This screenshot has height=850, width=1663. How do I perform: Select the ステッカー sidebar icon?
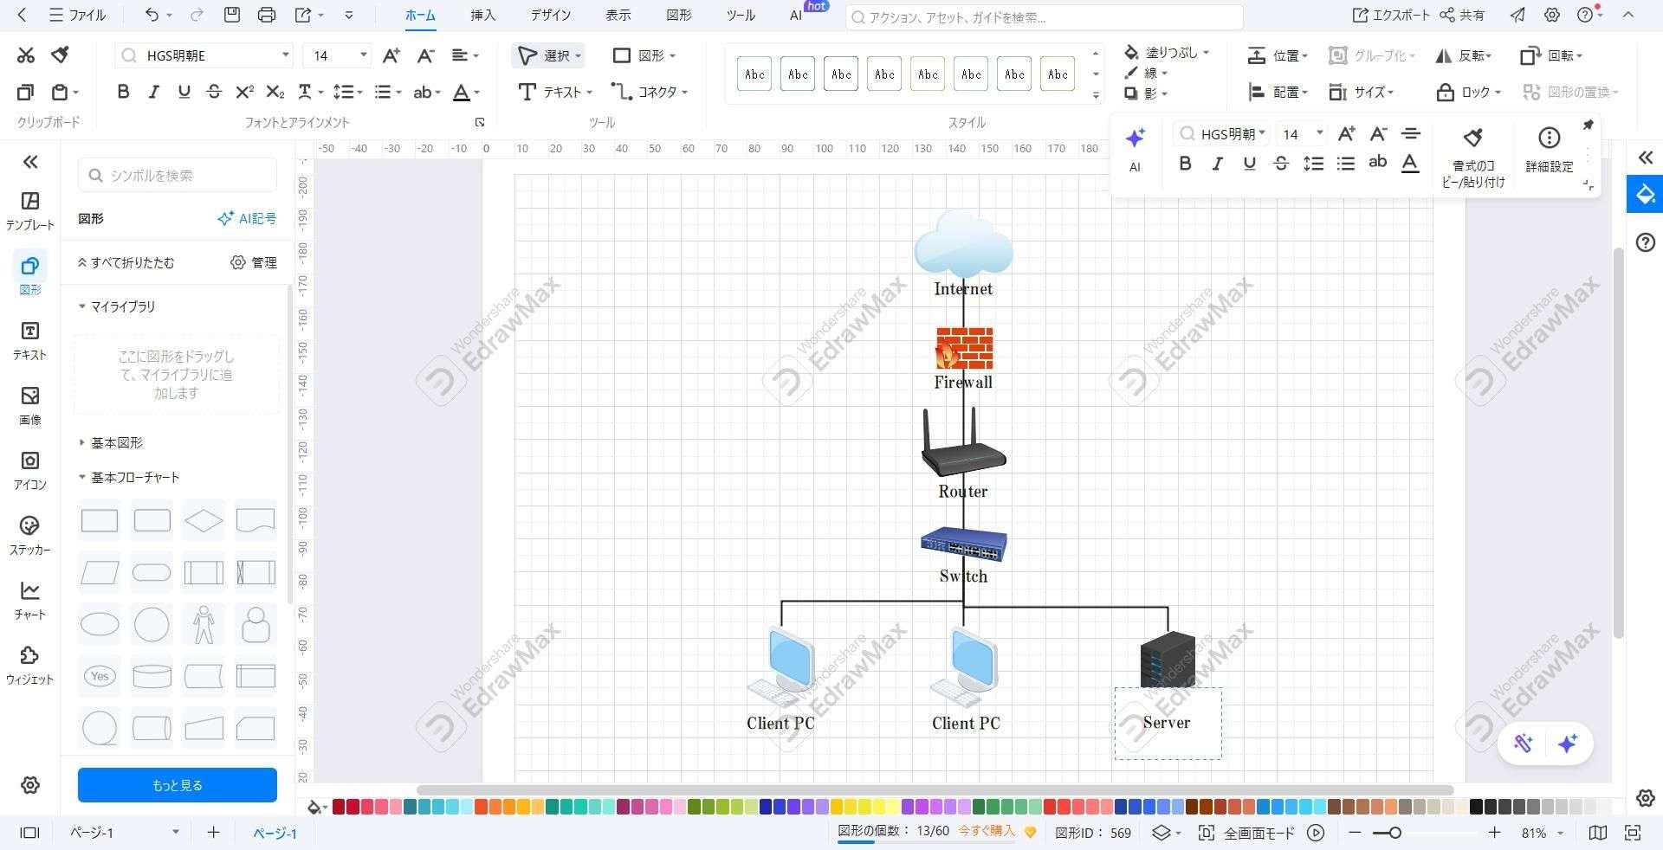pos(29,536)
